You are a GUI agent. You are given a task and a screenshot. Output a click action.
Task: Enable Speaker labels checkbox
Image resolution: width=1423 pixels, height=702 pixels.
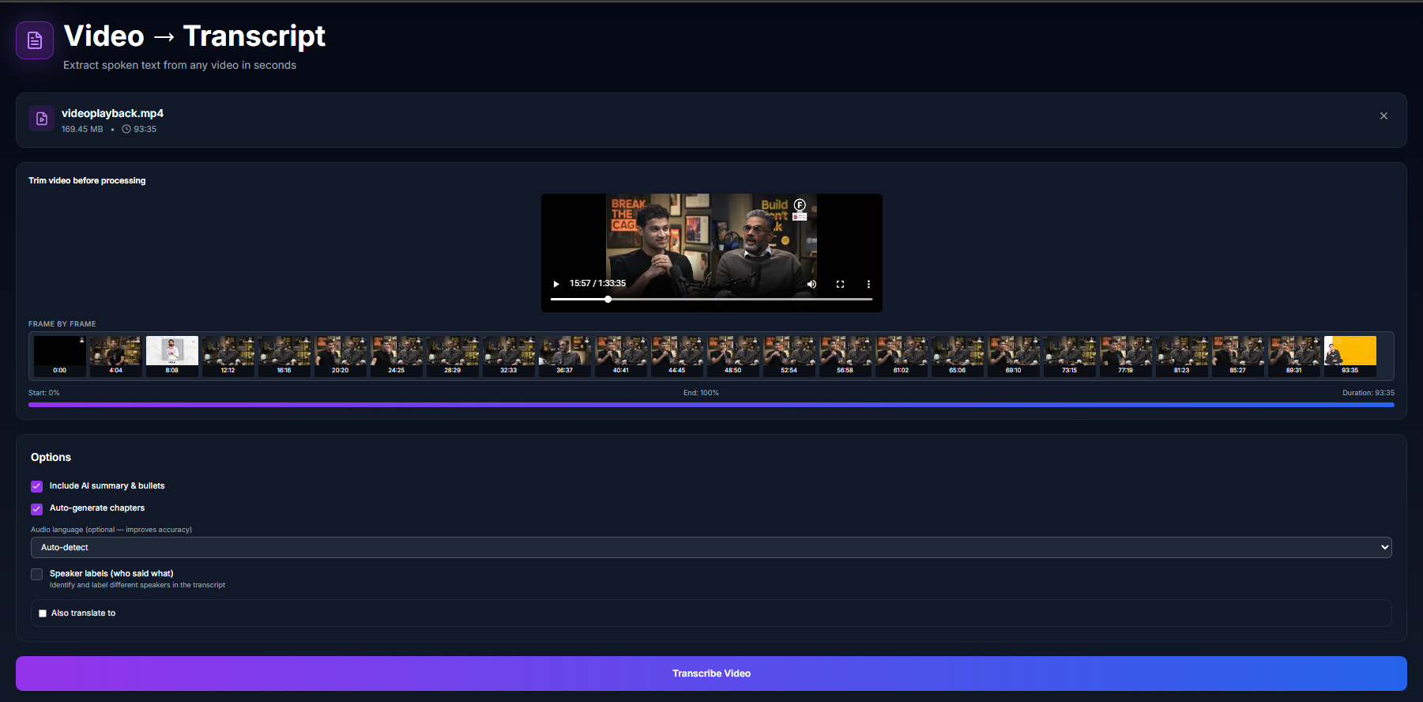click(x=37, y=574)
